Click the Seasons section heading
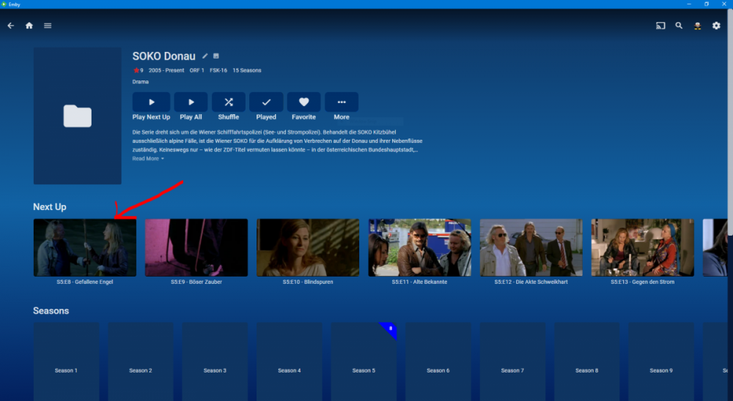733x401 pixels. 51,311
